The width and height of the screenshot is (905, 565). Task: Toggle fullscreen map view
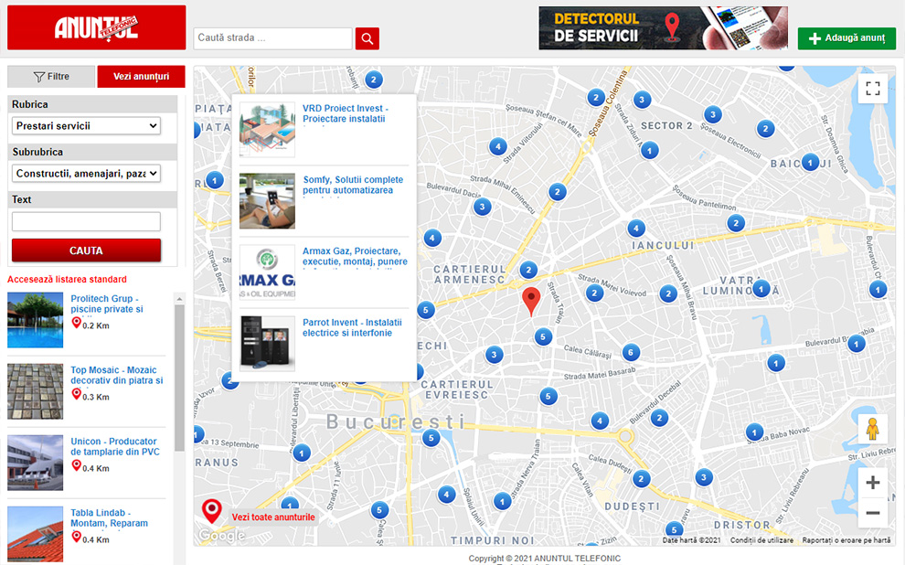click(x=872, y=89)
